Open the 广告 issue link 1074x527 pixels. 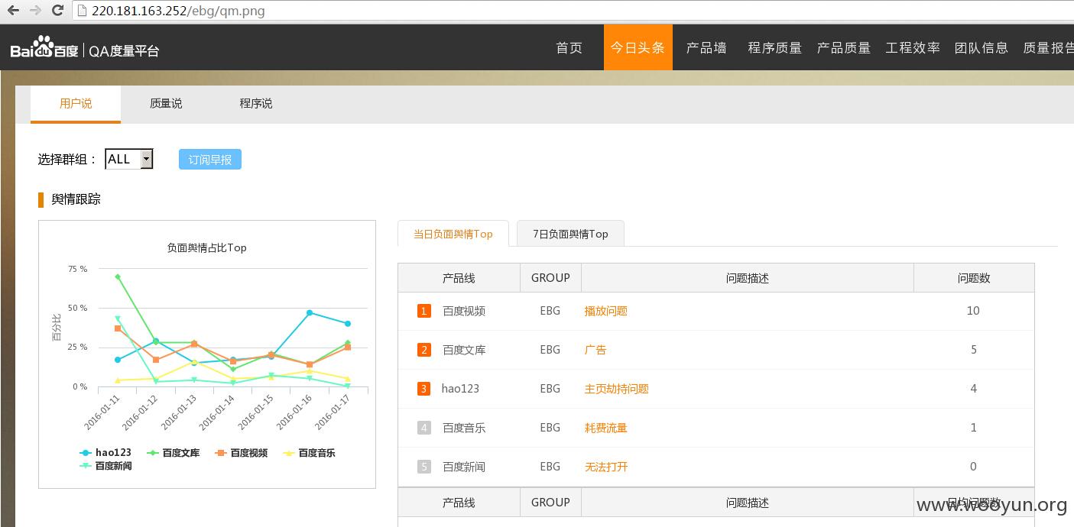(x=595, y=350)
